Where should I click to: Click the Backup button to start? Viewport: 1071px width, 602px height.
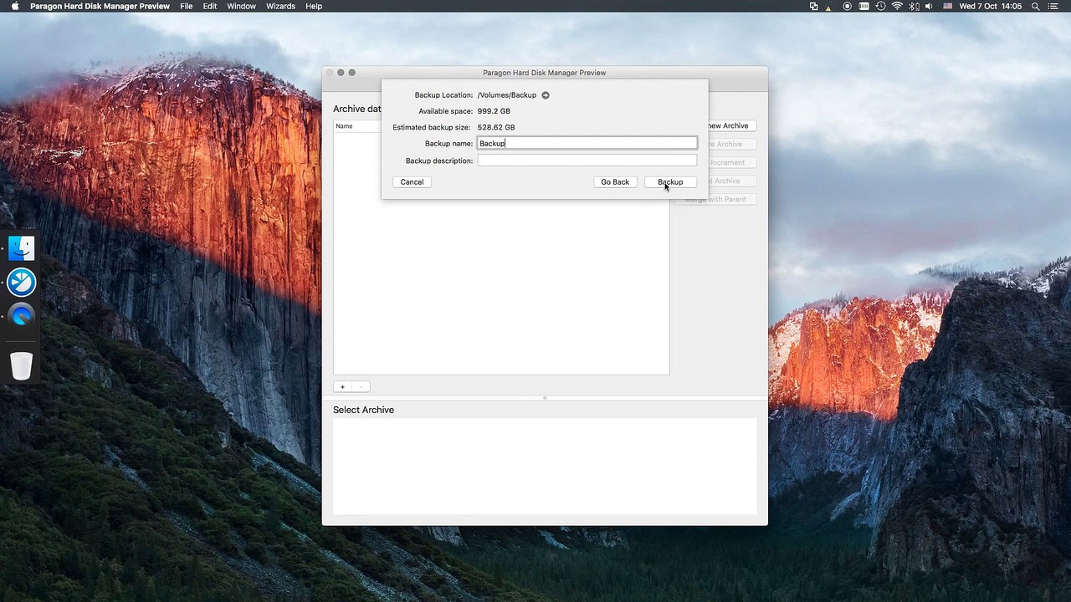(670, 181)
